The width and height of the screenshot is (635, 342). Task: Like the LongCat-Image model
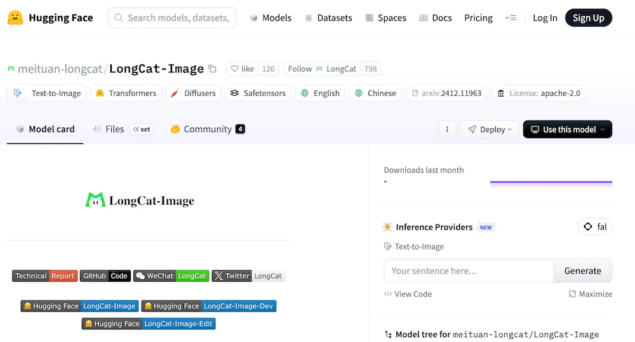coord(243,69)
